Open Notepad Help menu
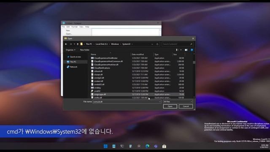 tap(87, 27)
